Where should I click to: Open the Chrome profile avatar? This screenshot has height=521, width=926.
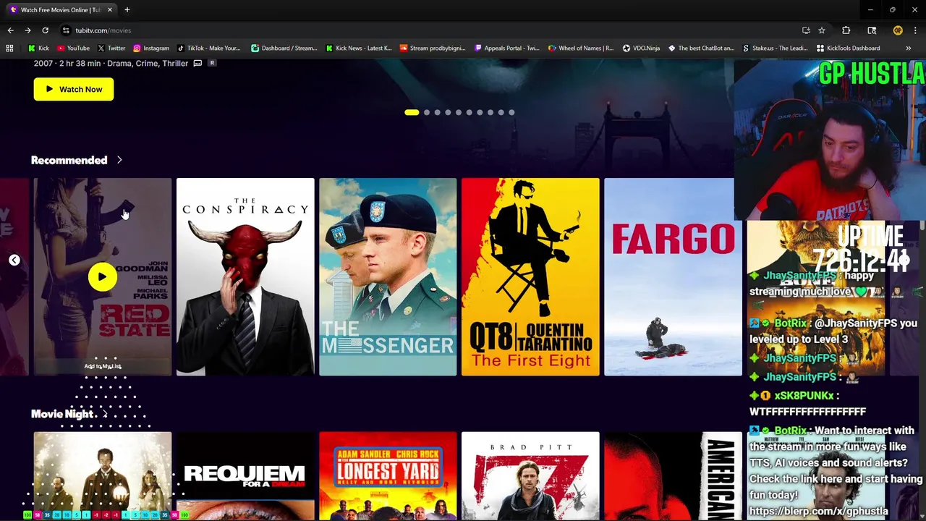(898, 30)
